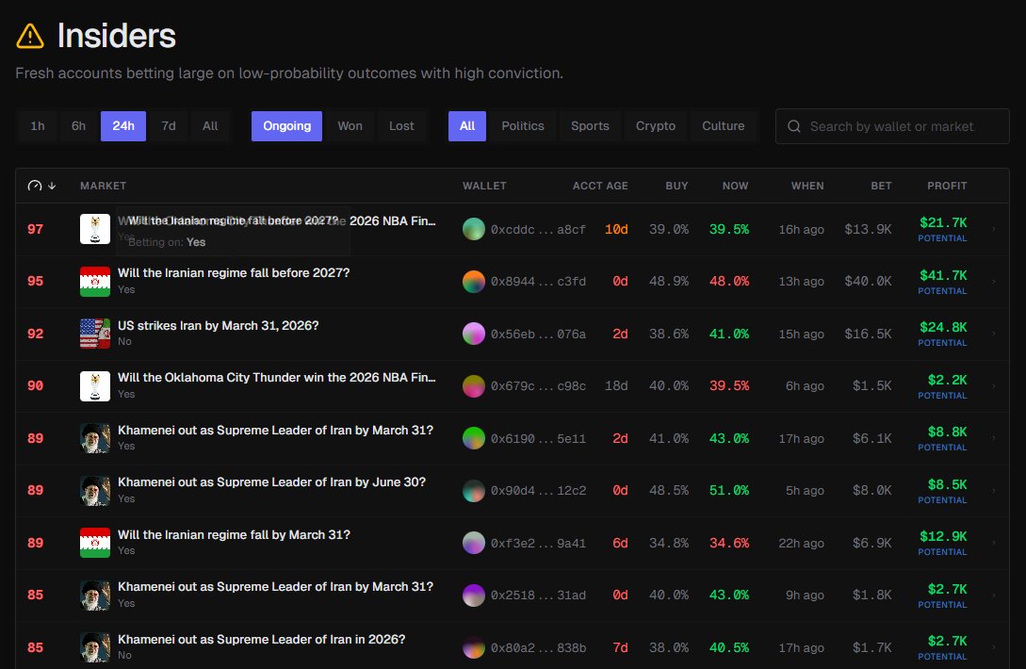Click Iran flag thumbnail for fall by March 31
Image resolution: width=1026 pixels, height=669 pixels.
(95, 543)
